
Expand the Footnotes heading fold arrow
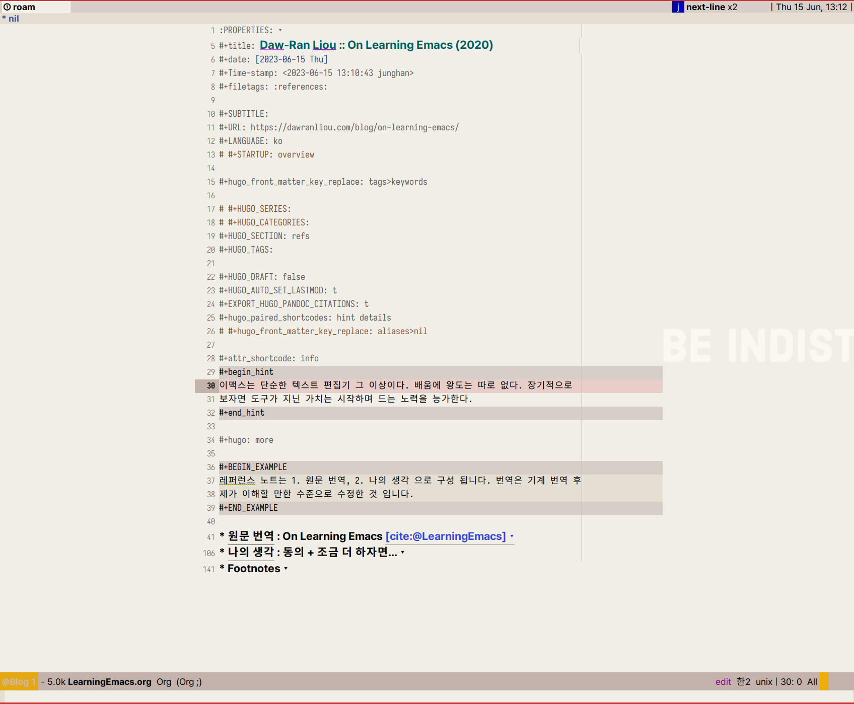click(286, 569)
